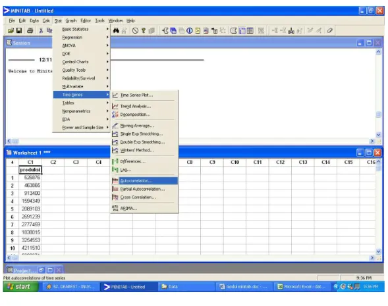
Task: Click the Moving Average icon
Action: point(115,126)
